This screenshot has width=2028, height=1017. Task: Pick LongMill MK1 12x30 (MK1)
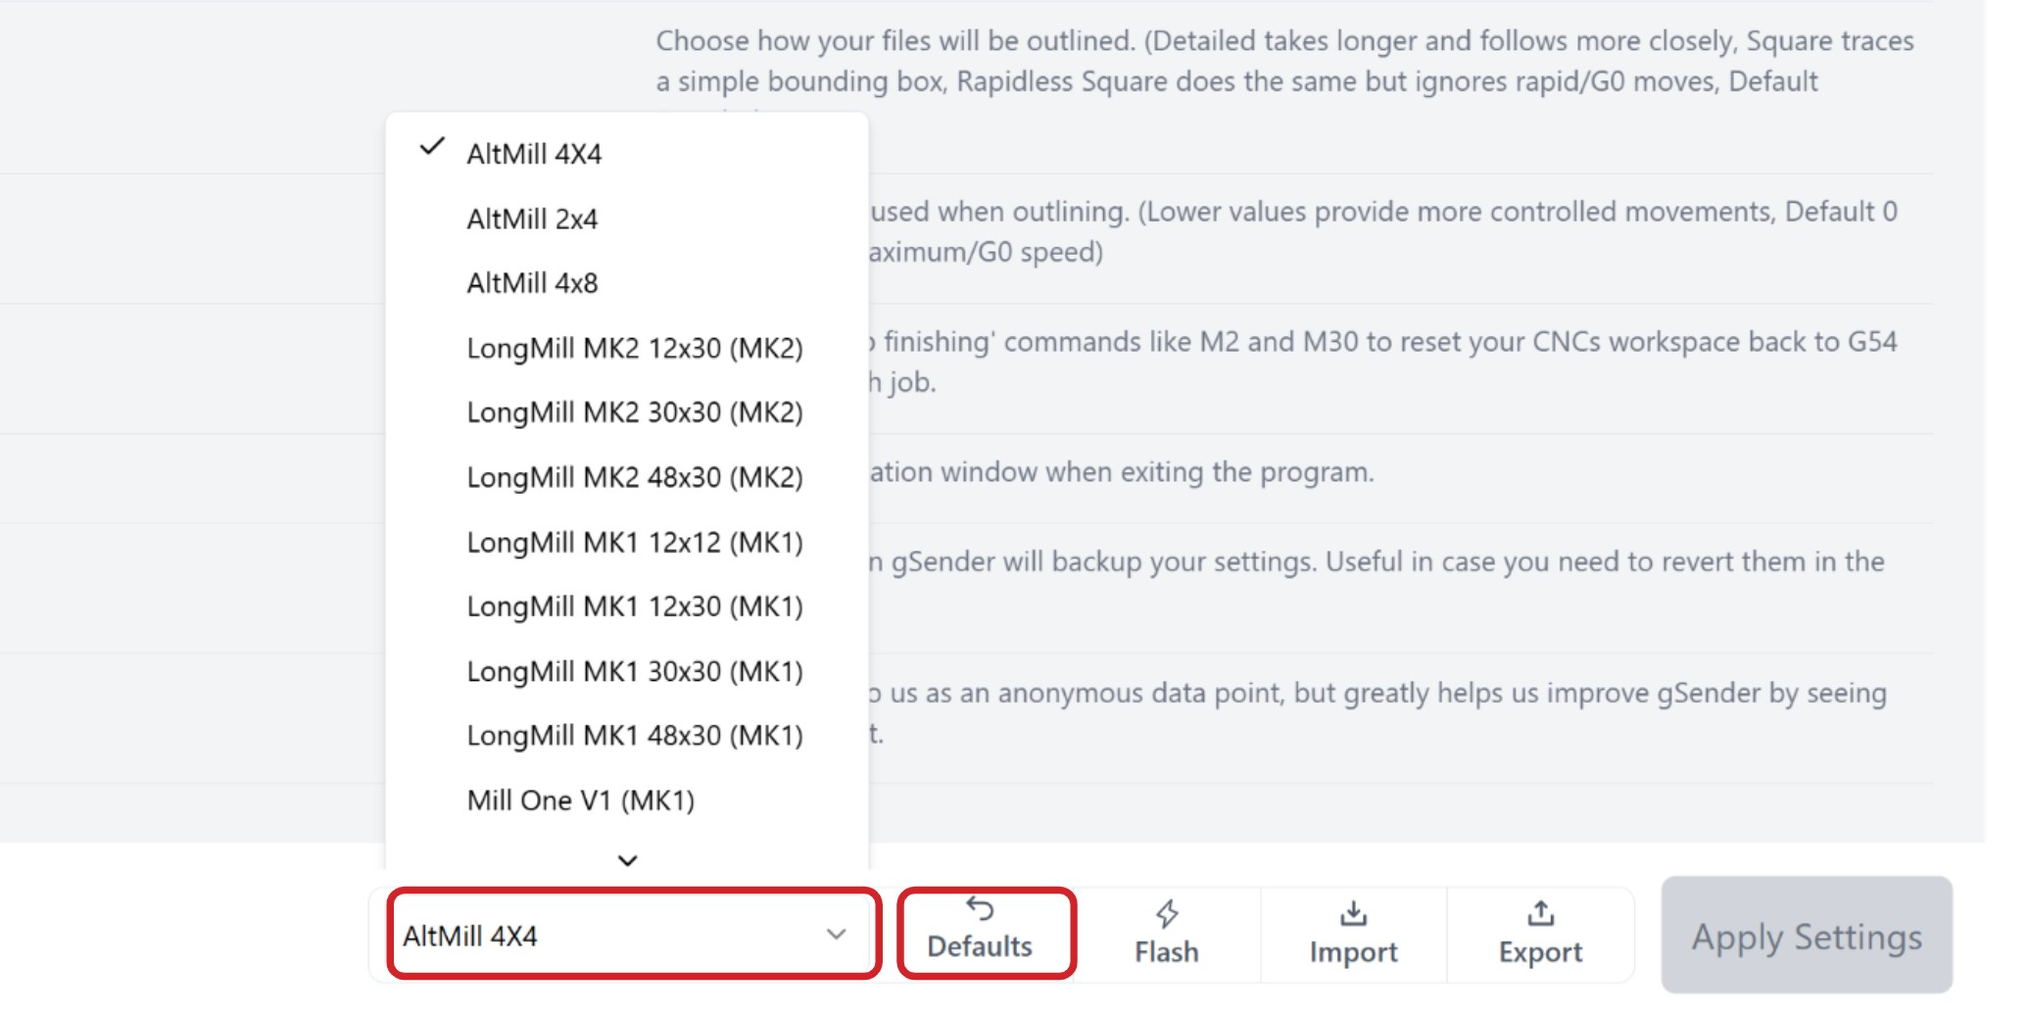point(634,606)
